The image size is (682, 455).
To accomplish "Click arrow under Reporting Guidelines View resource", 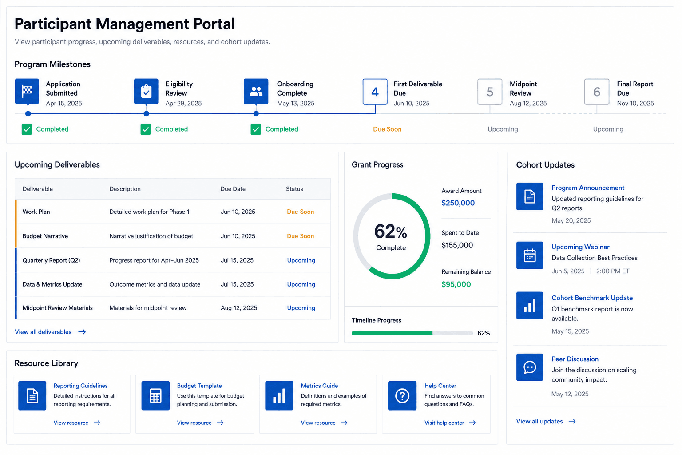I will tap(97, 423).
